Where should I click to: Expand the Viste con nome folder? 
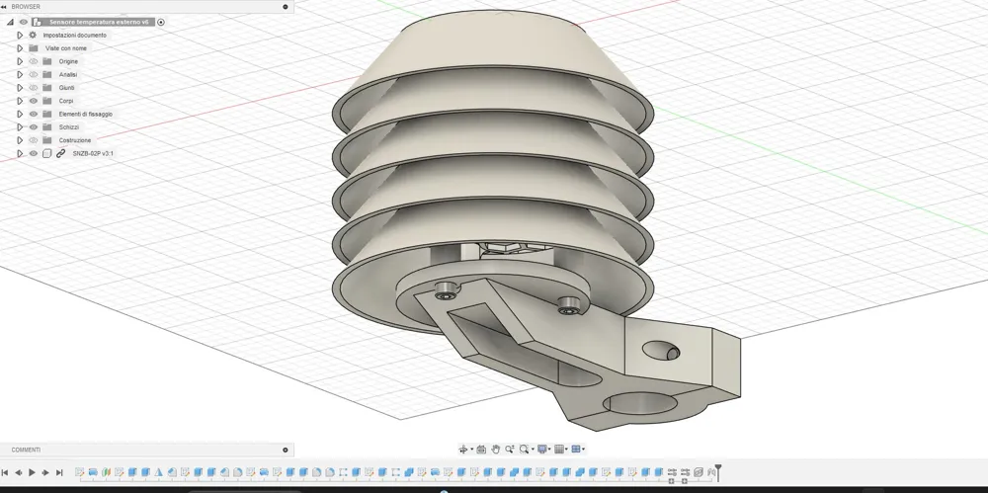point(20,48)
